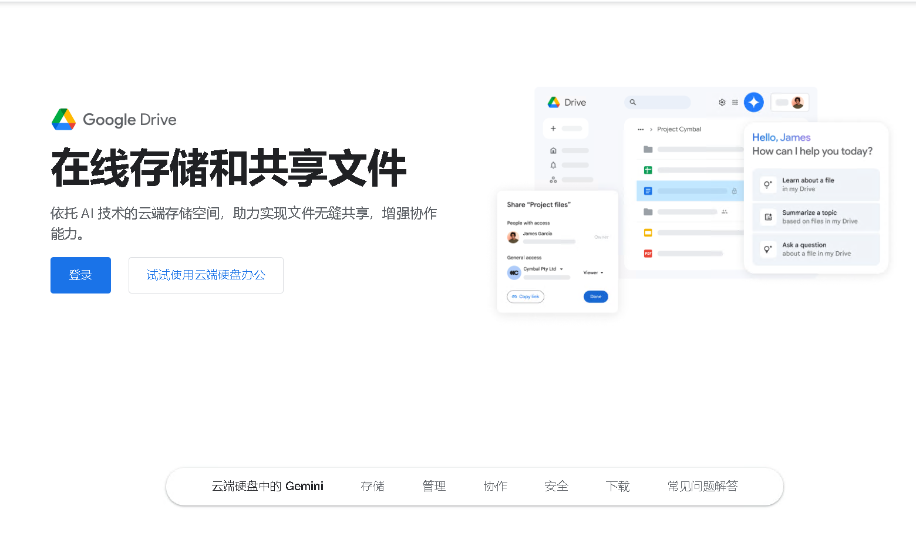Click the Google Drive logo in the page header

[114, 119]
